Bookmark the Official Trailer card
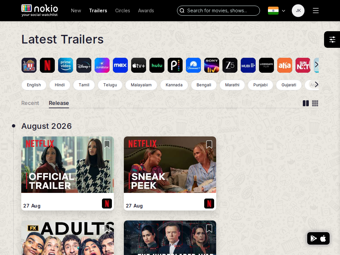 tap(107, 144)
